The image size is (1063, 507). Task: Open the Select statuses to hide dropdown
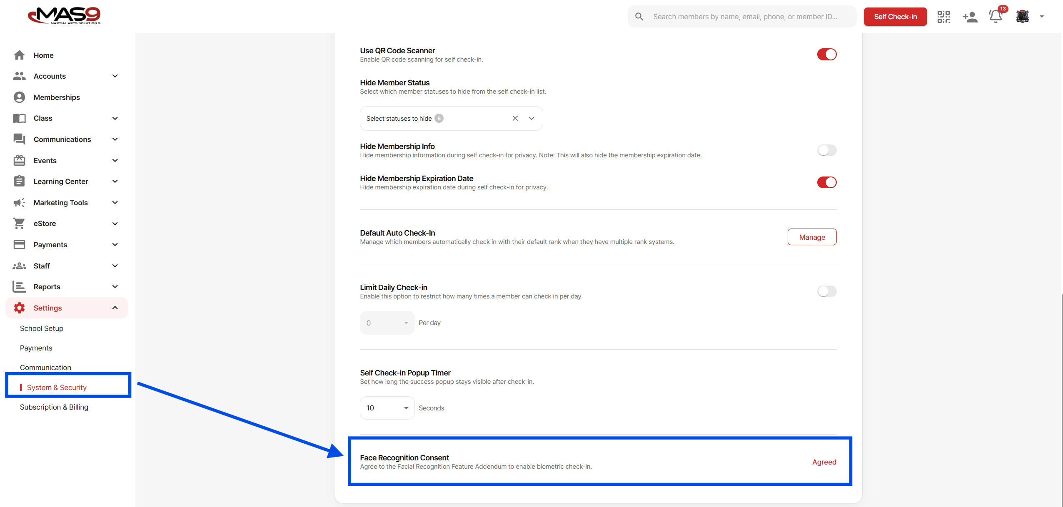click(x=531, y=118)
